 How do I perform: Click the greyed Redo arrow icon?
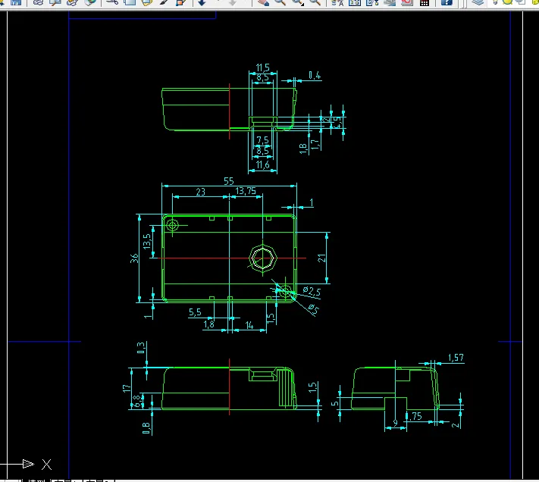pos(233,2)
